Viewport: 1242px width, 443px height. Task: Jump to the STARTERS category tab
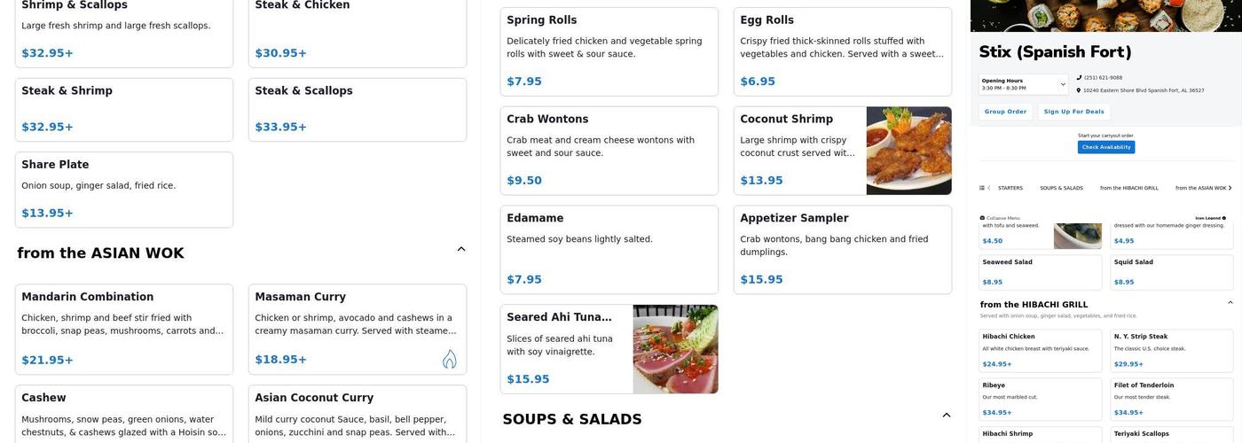coord(1010,188)
